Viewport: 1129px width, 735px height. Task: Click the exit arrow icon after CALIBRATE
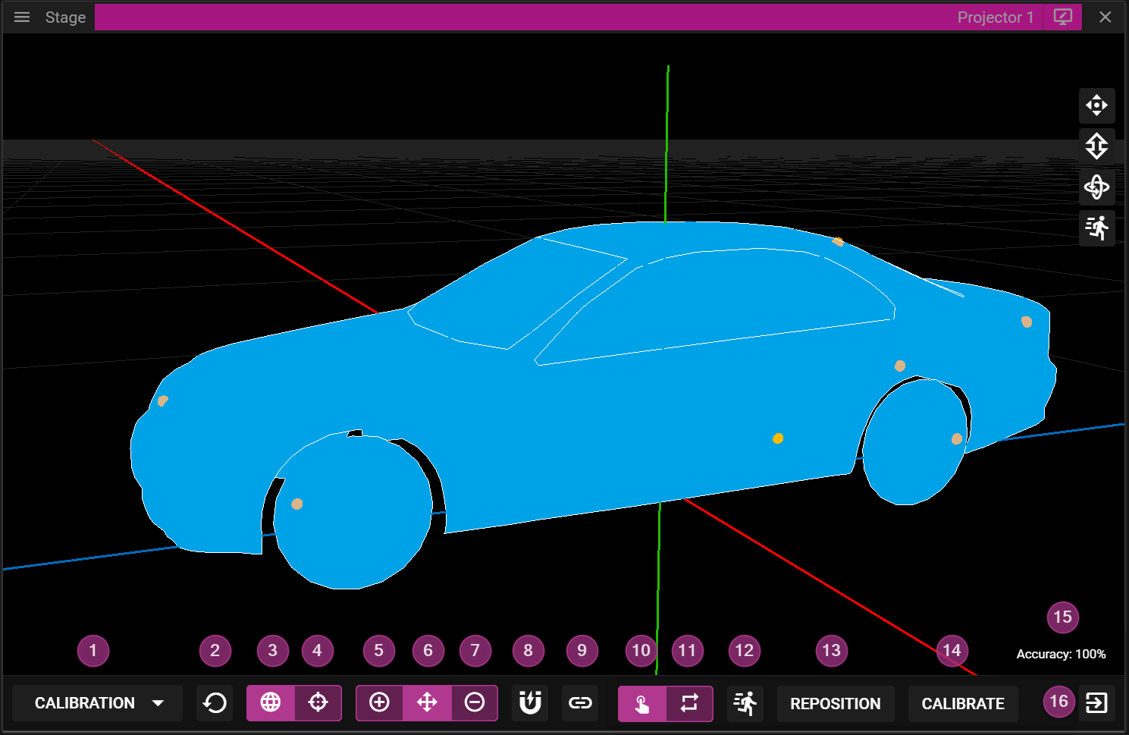[x=1096, y=703]
